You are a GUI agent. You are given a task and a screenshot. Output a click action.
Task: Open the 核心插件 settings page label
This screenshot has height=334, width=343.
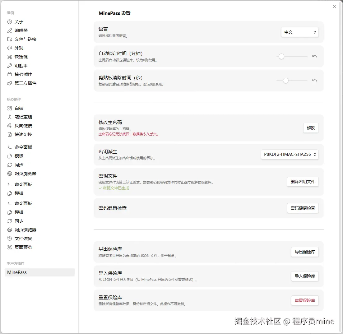[x=23, y=74]
